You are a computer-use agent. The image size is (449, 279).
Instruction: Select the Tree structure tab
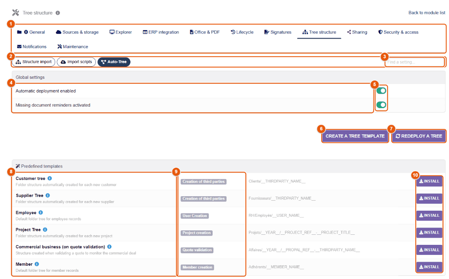click(319, 32)
